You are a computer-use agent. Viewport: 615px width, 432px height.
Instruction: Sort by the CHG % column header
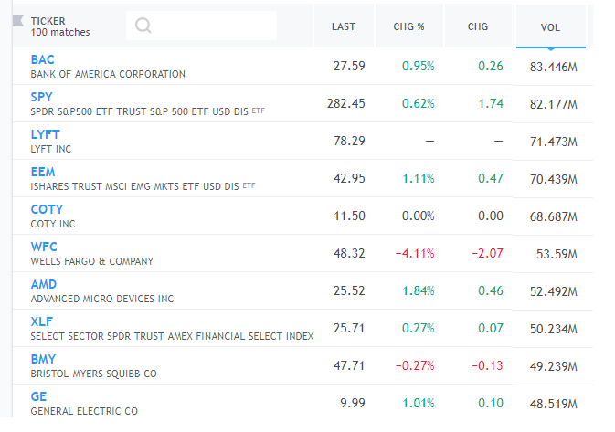coord(408,26)
